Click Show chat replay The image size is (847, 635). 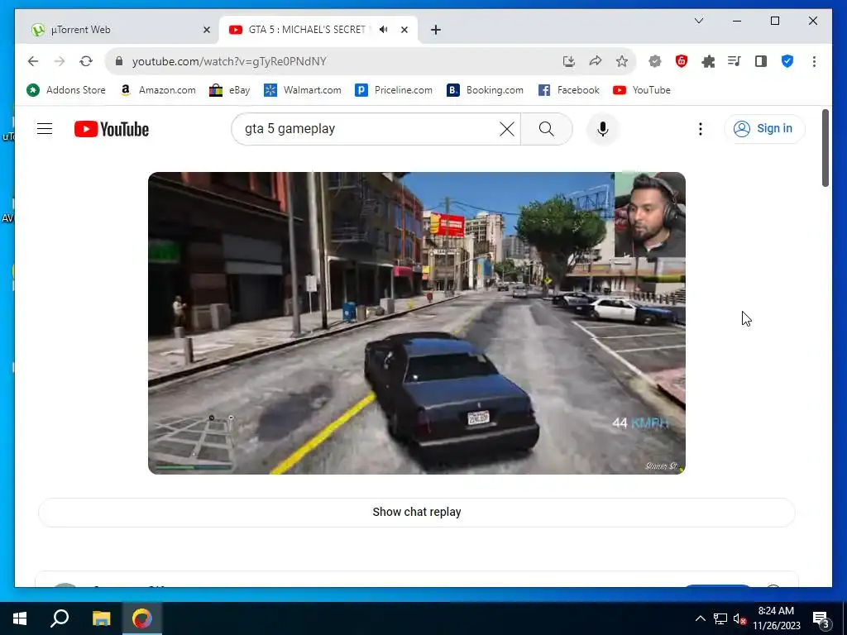pyautogui.click(x=417, y=512)
